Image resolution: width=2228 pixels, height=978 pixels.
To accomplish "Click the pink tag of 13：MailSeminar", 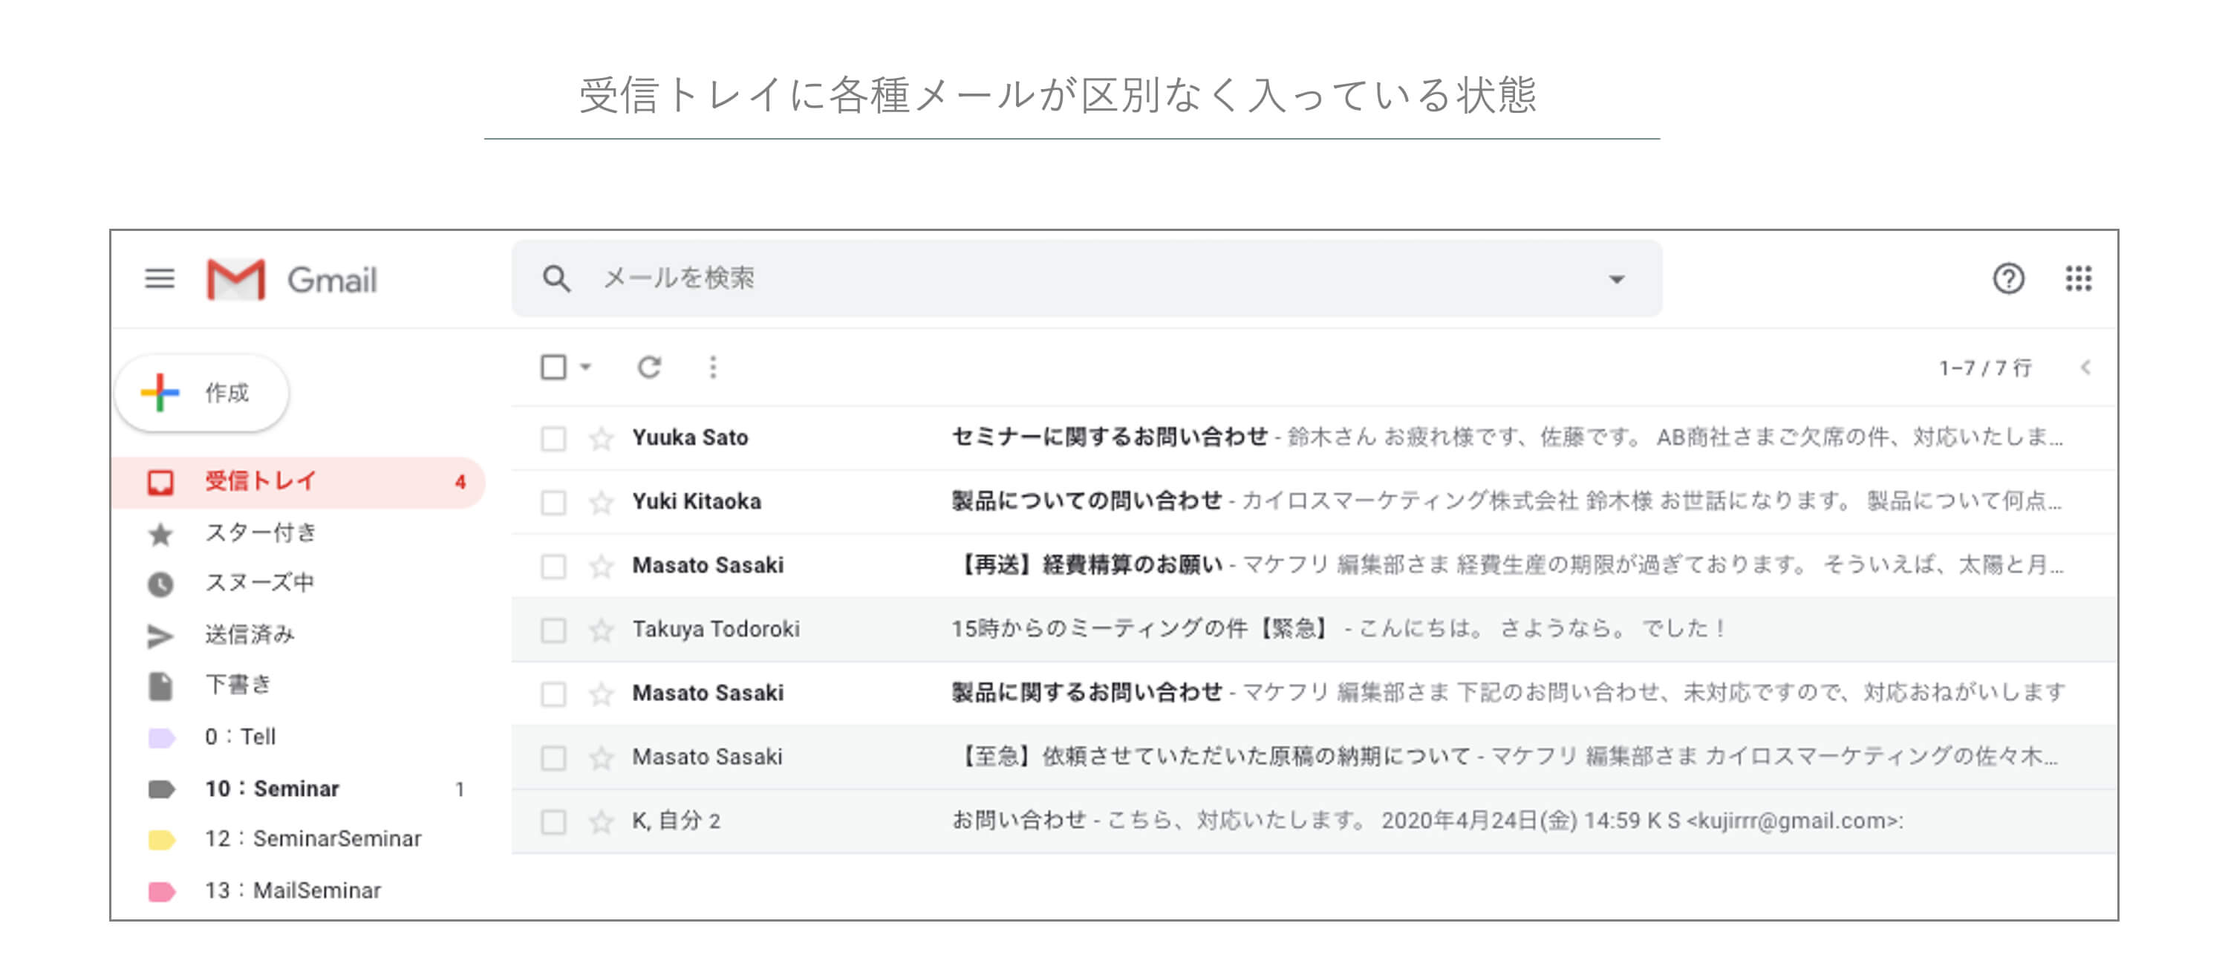I will pos(162,893).
